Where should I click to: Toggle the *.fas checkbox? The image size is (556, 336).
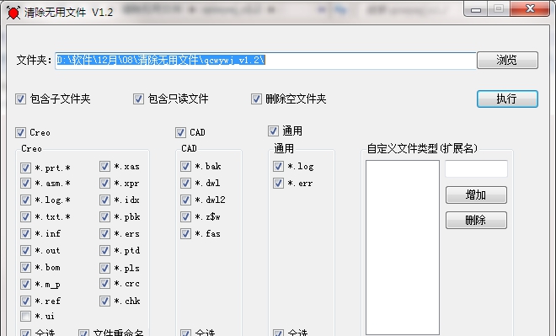click(x=186, y=233)
